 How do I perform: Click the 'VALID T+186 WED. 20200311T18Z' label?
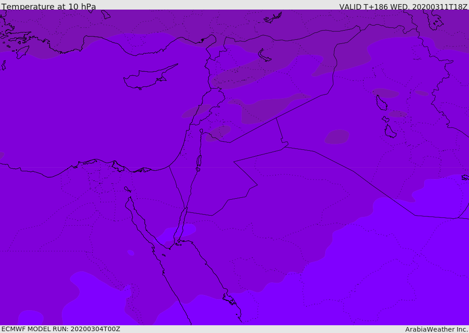click(x=403, y=7)
